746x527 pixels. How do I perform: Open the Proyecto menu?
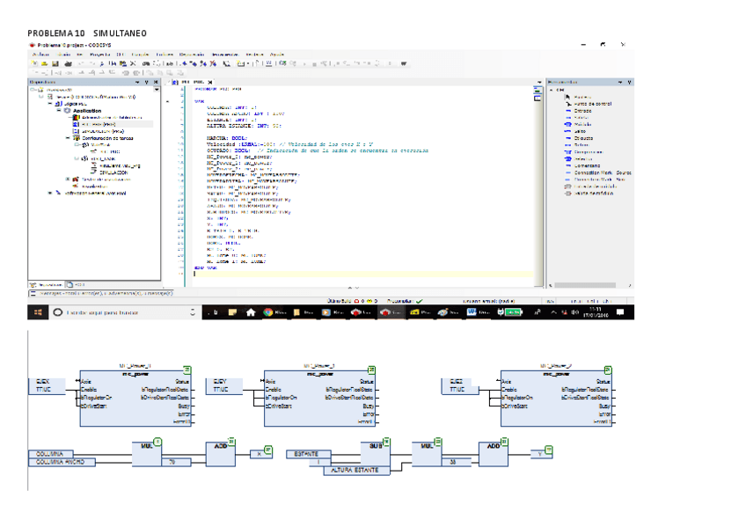click(x=99, y=54)
